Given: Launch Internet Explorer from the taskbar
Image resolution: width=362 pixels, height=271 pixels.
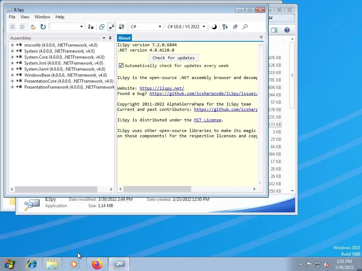Looking at the screenshot, I should tap(31, 264).
